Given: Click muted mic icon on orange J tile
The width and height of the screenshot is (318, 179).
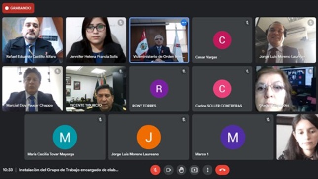Looking at the screenshot, I should pyautogui.click(x=184, y=120).
